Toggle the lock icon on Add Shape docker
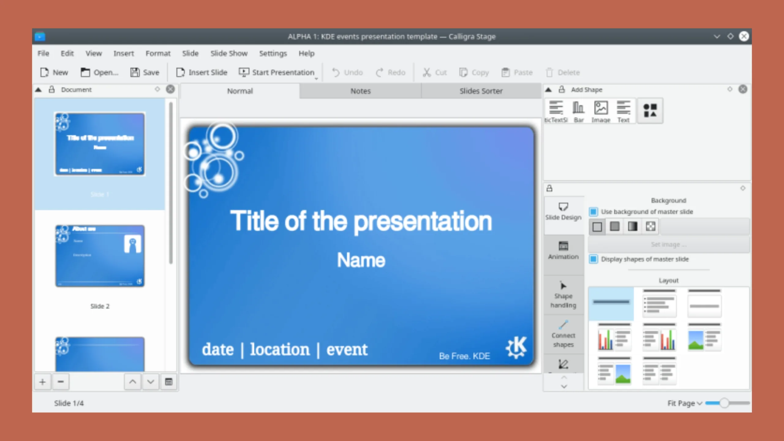 point(562,89)
